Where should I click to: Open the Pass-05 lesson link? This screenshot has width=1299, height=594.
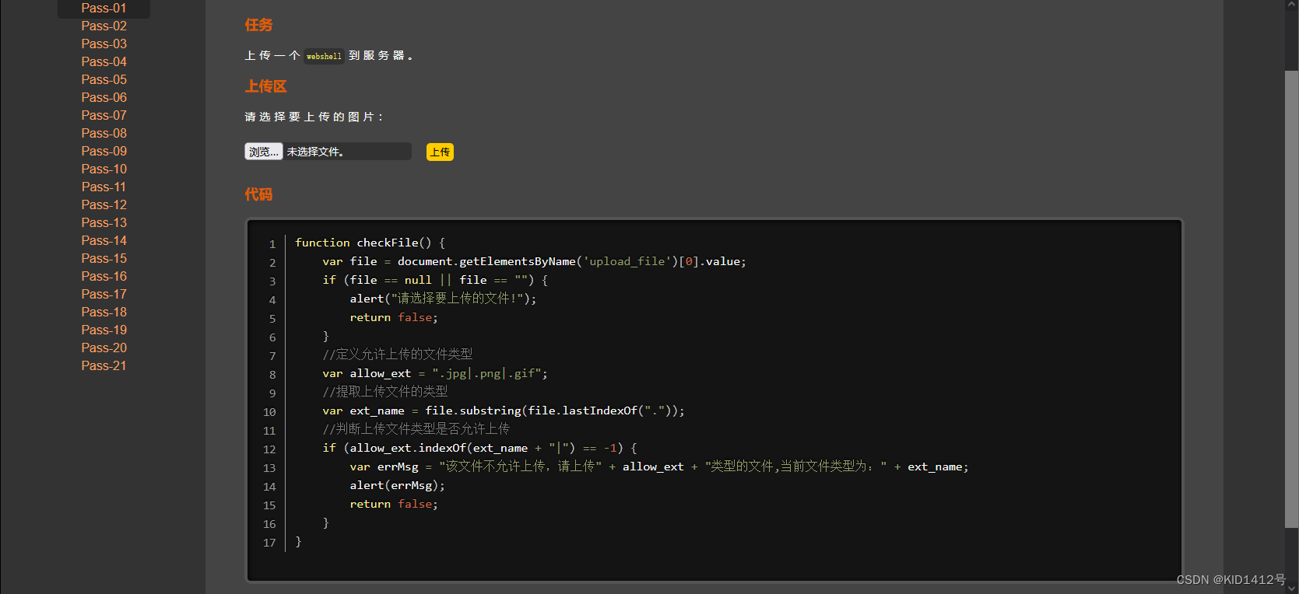point(104,79)
